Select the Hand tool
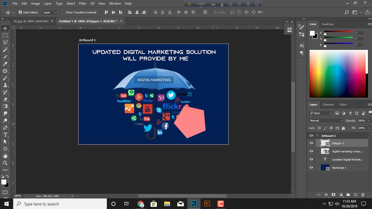Screen dimensions: 372x209 click(5, 156)
